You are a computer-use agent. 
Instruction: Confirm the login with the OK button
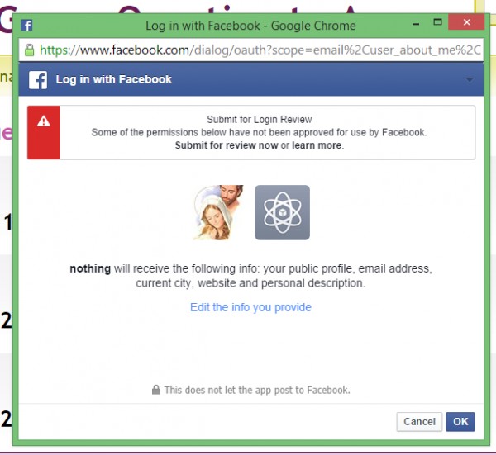pyautogui.click(x=460, y=422)
